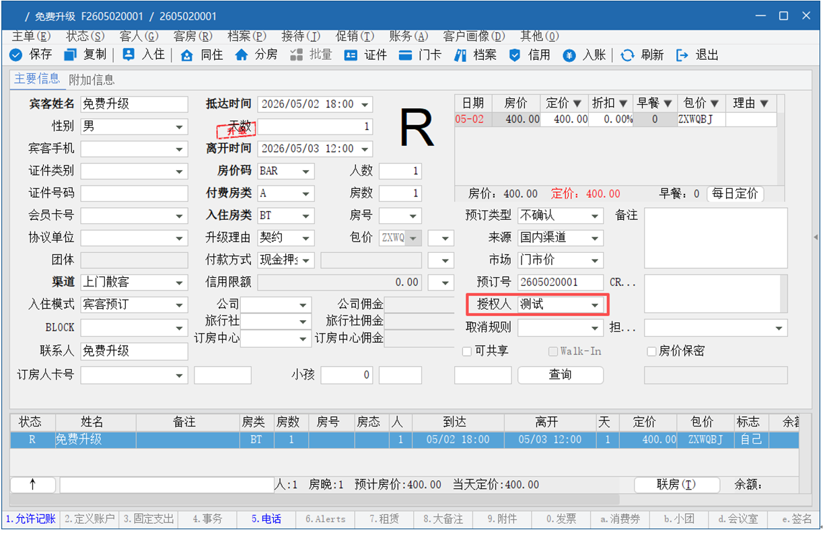Open the 授权人 authorizer dropdown
823x534 pixels.
click(595, 305)
